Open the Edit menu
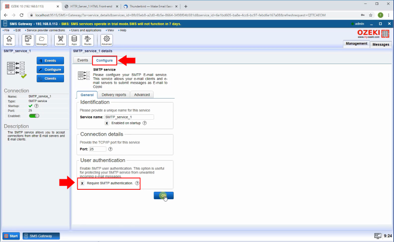Viewport: 394px width, 242px height. coord(18,30)
